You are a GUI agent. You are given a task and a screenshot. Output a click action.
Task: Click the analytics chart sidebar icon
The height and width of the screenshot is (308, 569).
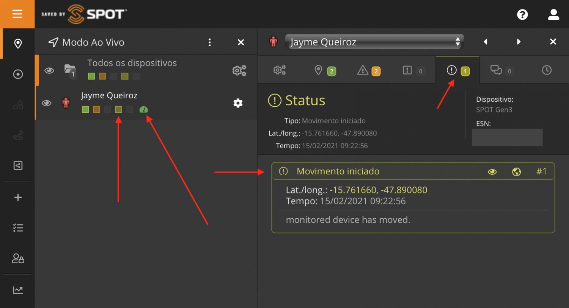point(18,290)
